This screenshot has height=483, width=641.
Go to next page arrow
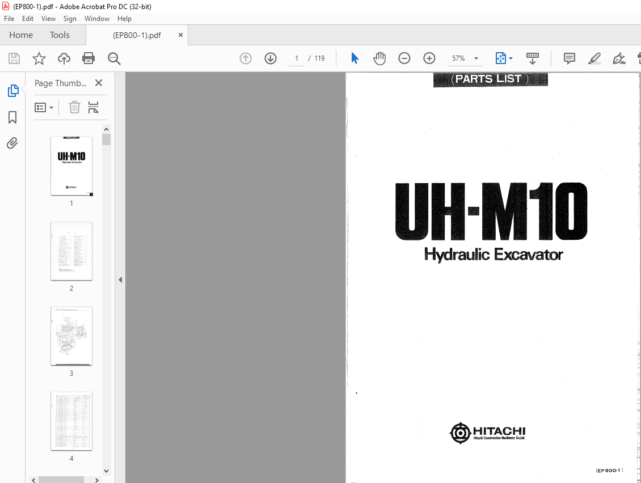[271, 58]
